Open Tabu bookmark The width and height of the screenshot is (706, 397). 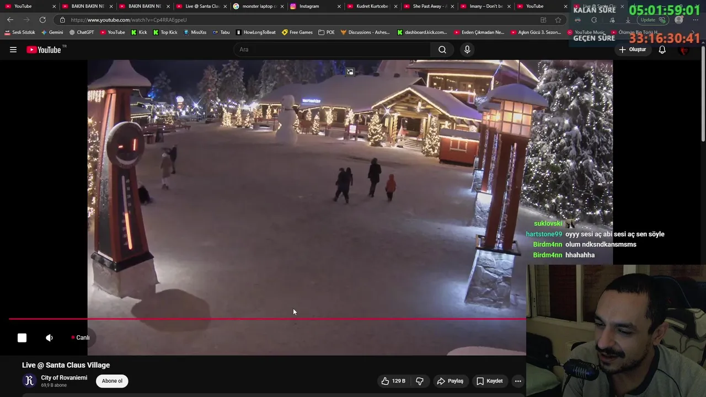click(221, 33)
